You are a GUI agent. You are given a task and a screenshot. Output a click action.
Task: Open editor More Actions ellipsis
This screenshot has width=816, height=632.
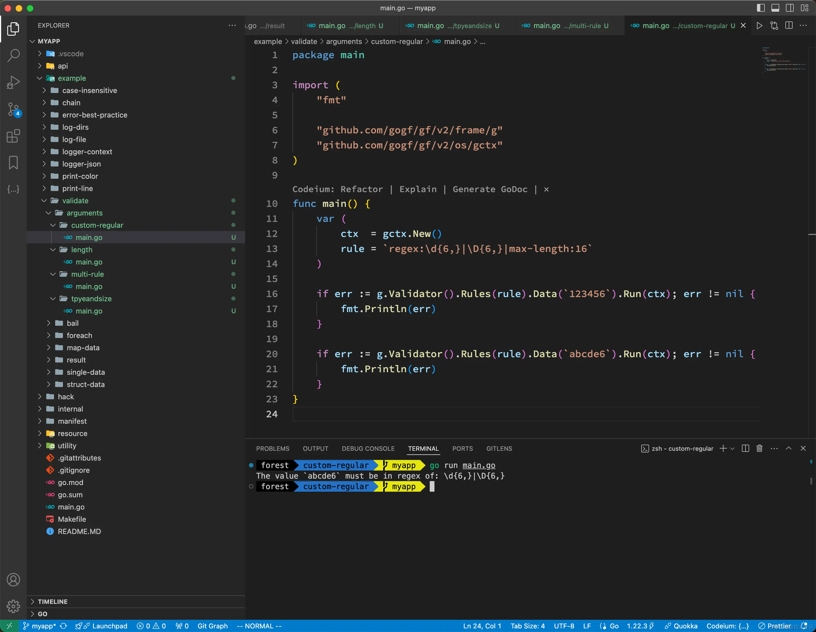[803, 25]
